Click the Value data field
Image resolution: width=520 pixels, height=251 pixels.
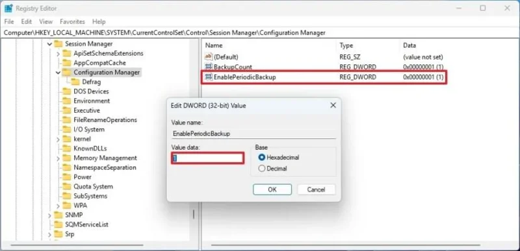tap(207, 158)
